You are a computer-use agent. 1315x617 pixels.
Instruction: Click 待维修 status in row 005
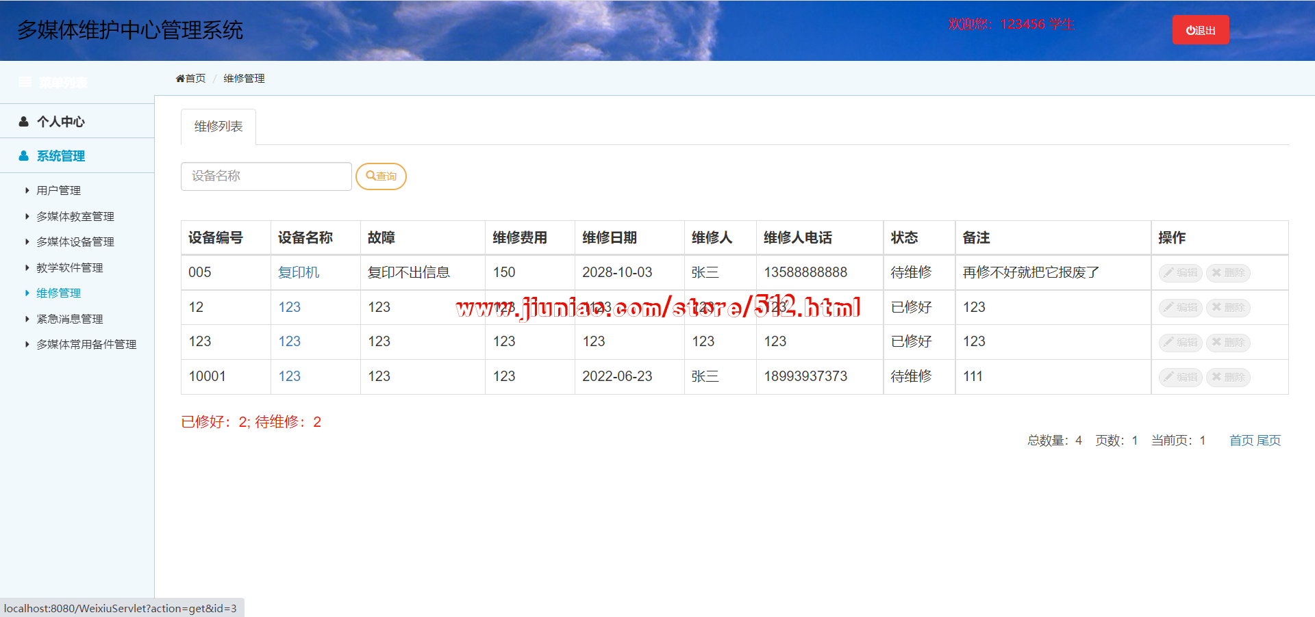point(911,272)
